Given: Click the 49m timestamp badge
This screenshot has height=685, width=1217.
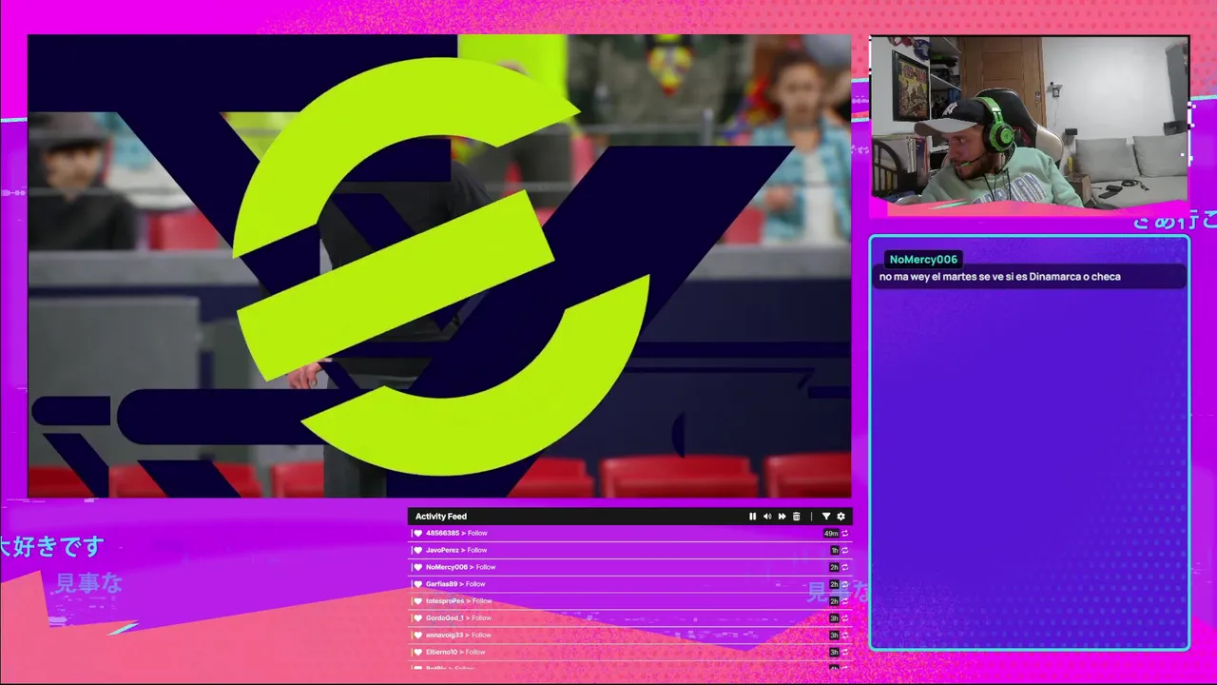Looking at the screenshot, I should click(831, 534).
